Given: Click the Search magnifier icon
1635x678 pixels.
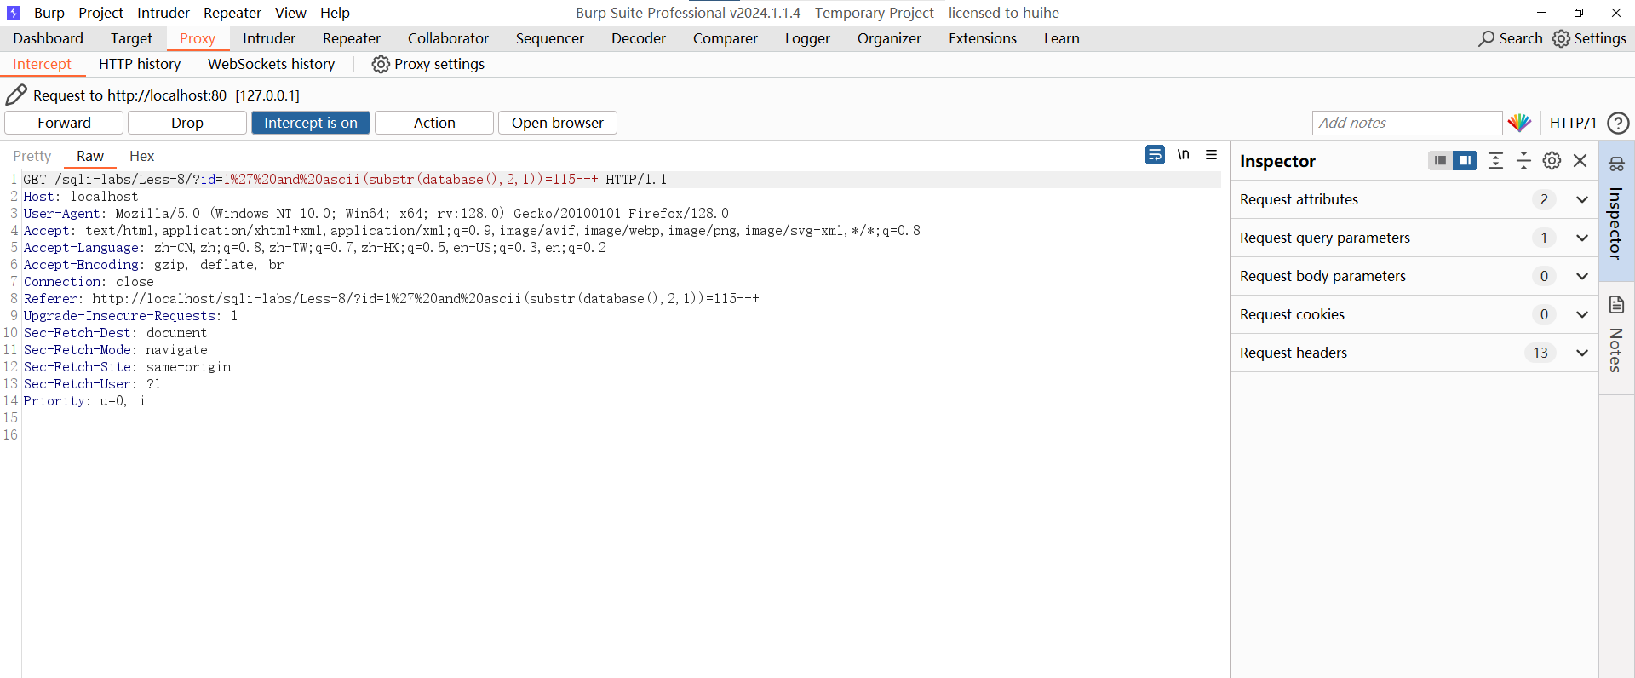Looking at the screenshot, I should [1487, 38].
